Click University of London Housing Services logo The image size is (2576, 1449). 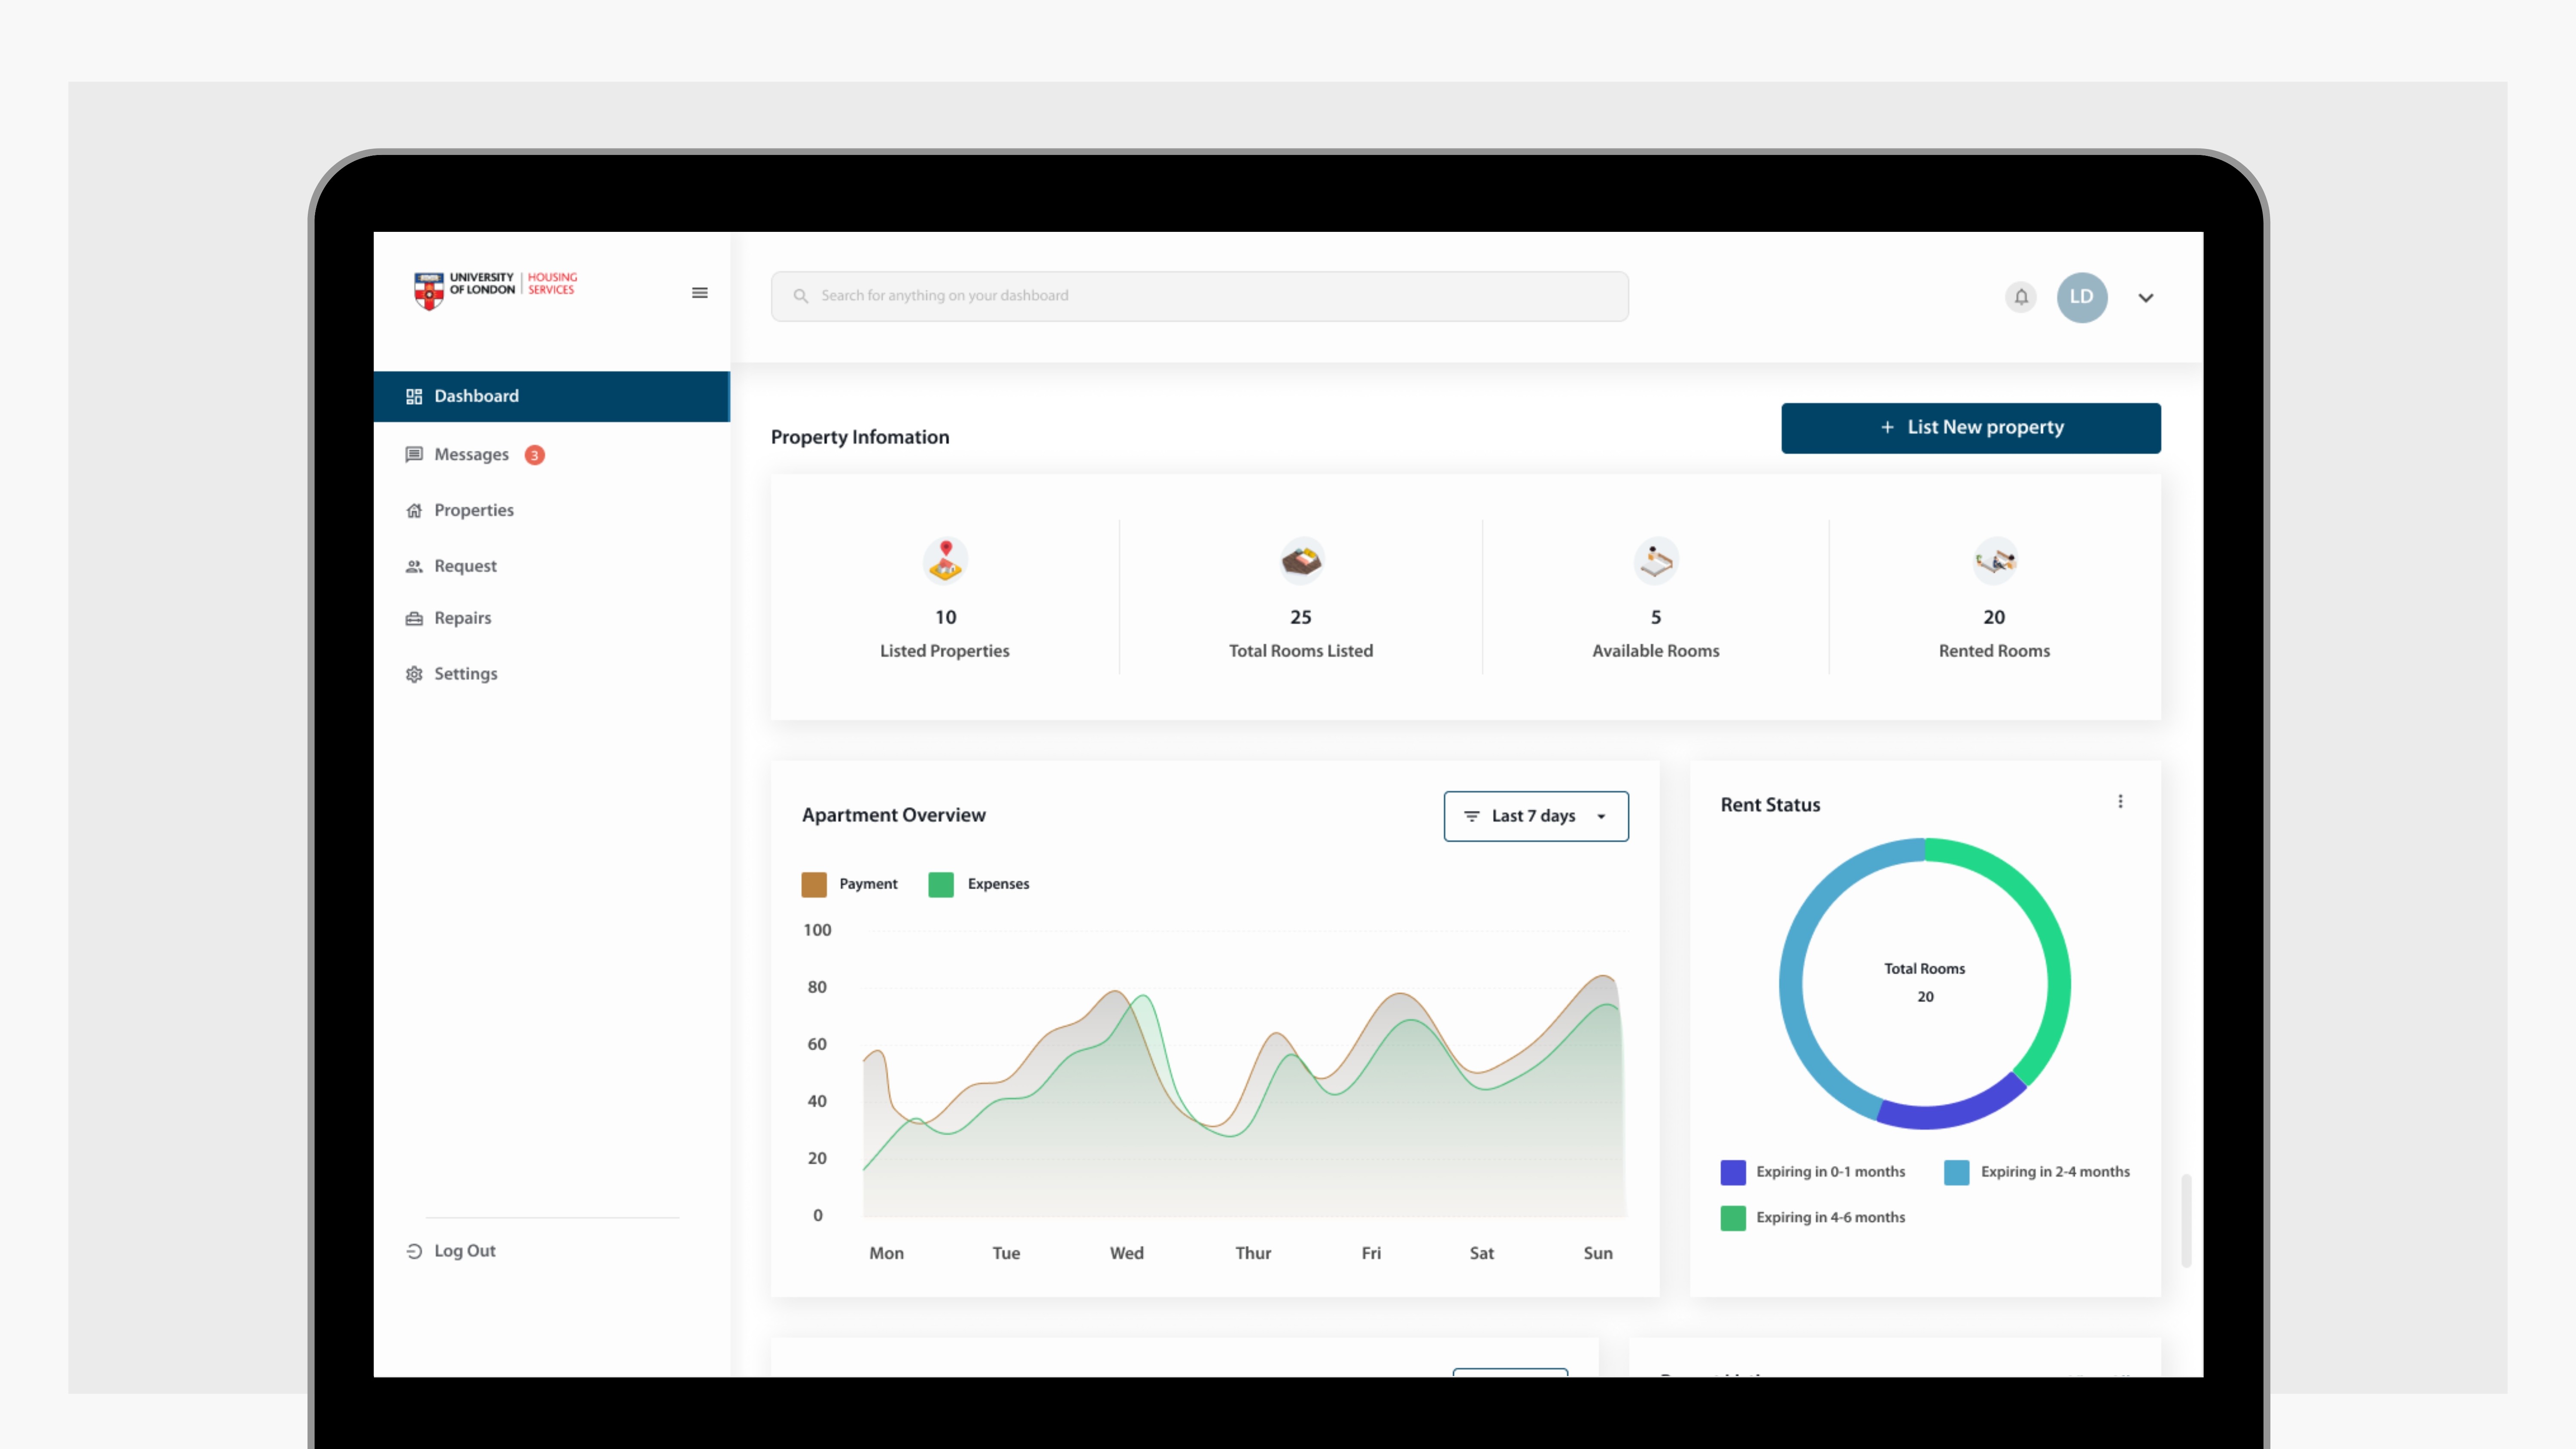pos(496,289)
